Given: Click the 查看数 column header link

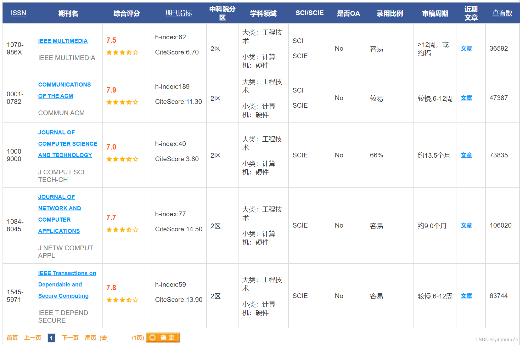Looking at the screenshot, I should click(502, 13).
